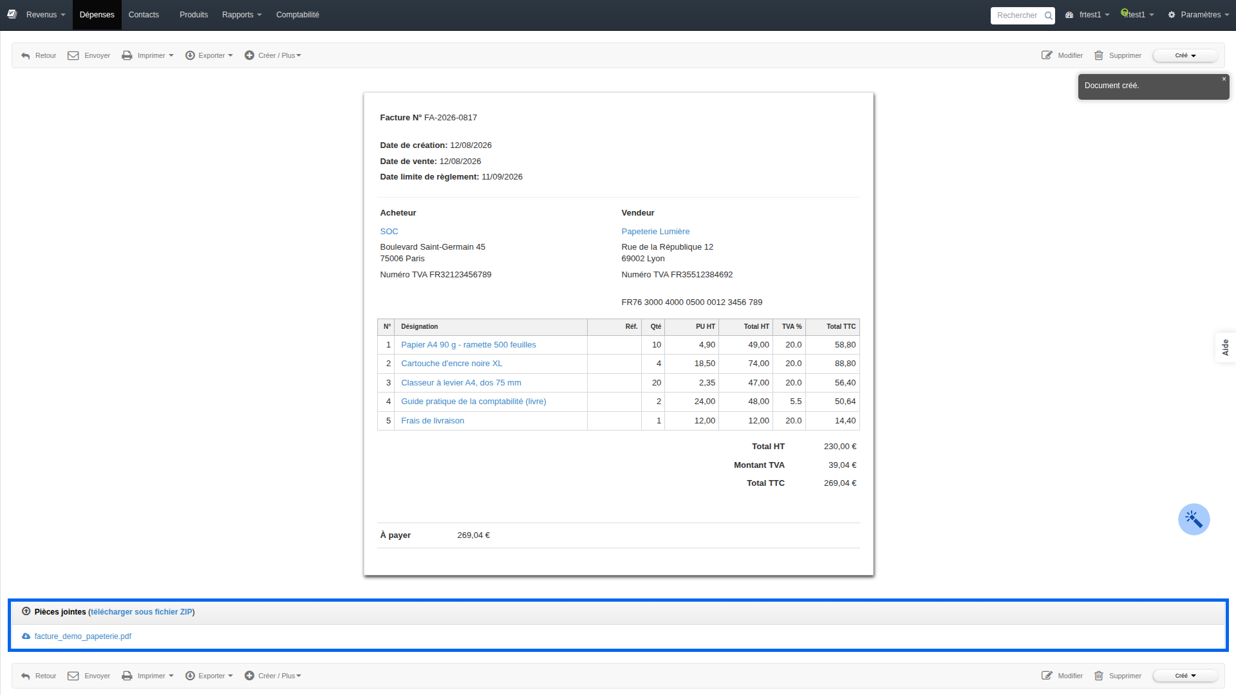Click the bottom Supprimer trash icon
This screenshot has width=1236, height=695.
point(1099,676)
